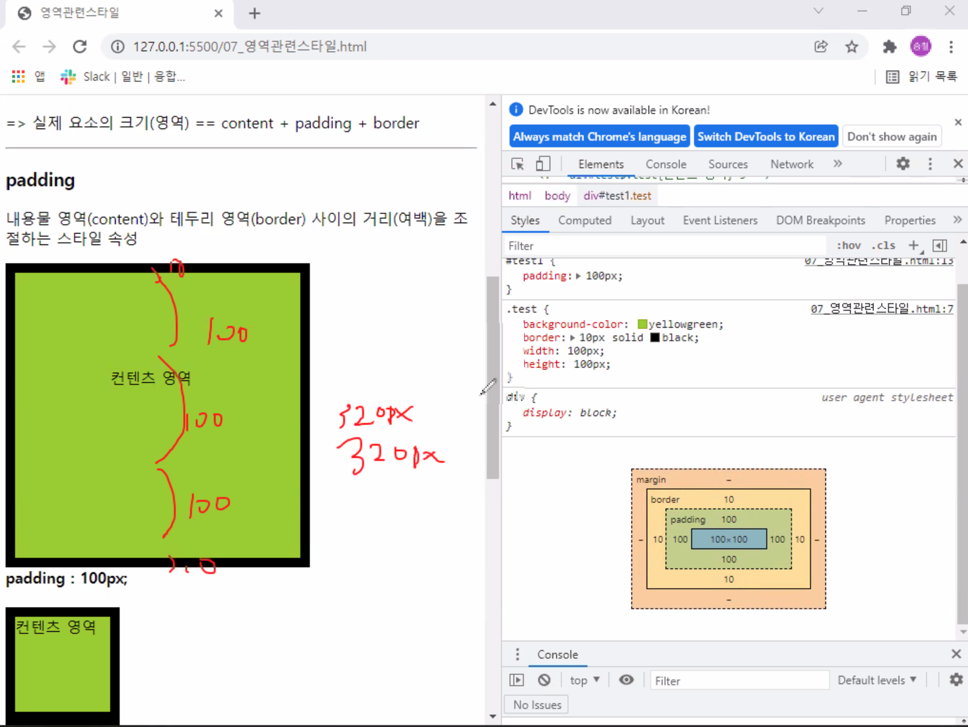The width and height of the screenshot is (968, 727).
Task: Bookmark this page with star icon
Action: click(x=851, y=46)
